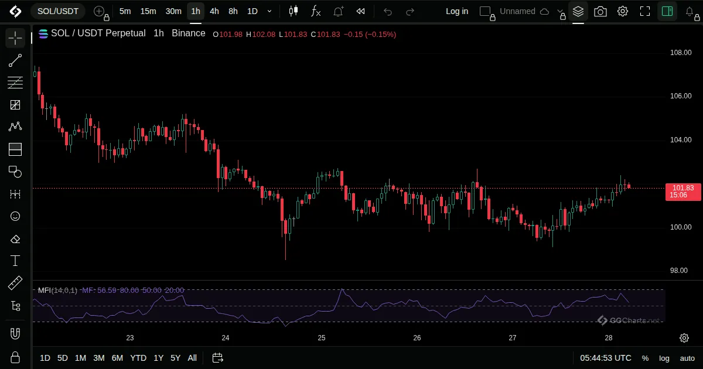Expand the more timeframes chevron
The height and width of the screenshot is (369, 703).
(x=269, y=11)
